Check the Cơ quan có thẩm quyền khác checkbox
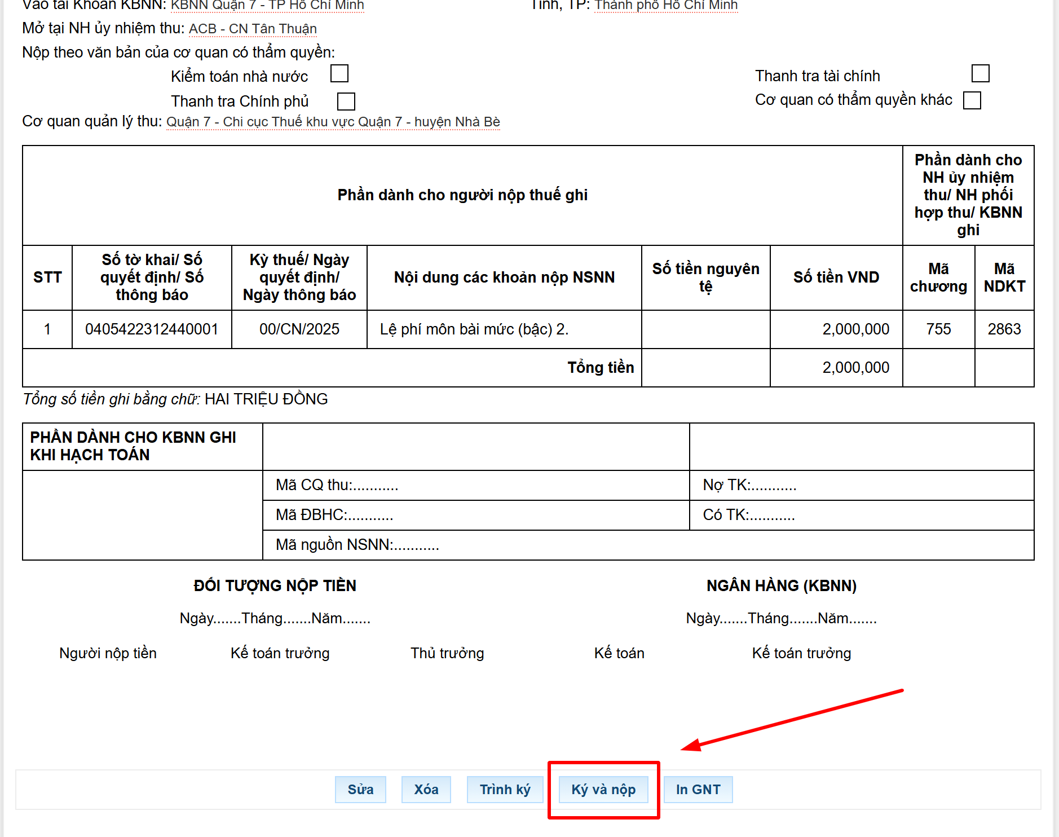Viewport: 1059px width, 837px height. coord(972,100)
